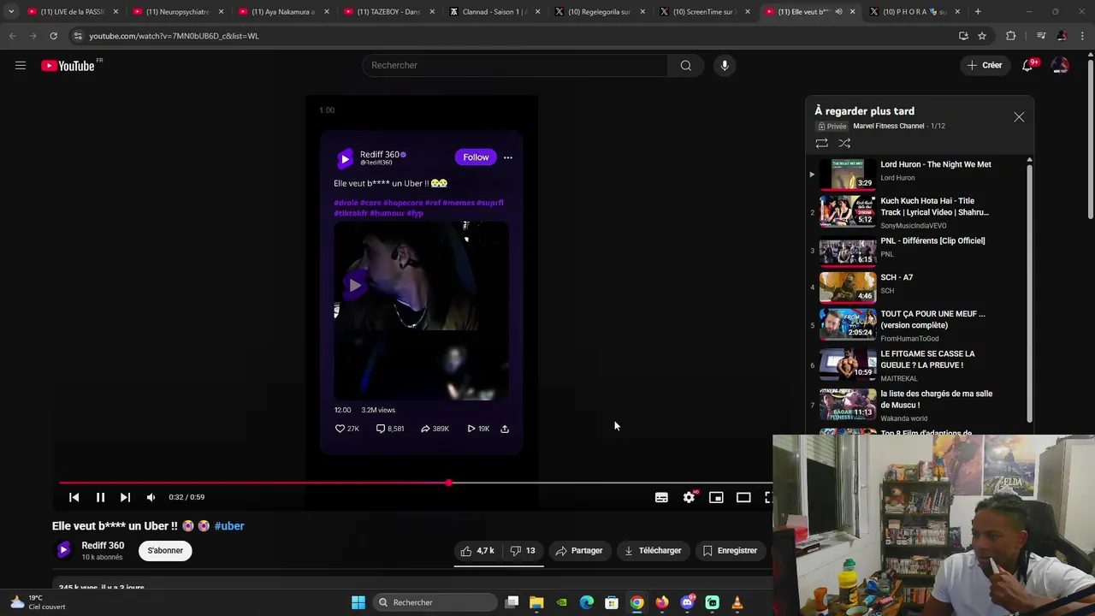This screenshot has width=1095, height=616.
Task: Toggle playlist loop
Action: coord(821,144)
